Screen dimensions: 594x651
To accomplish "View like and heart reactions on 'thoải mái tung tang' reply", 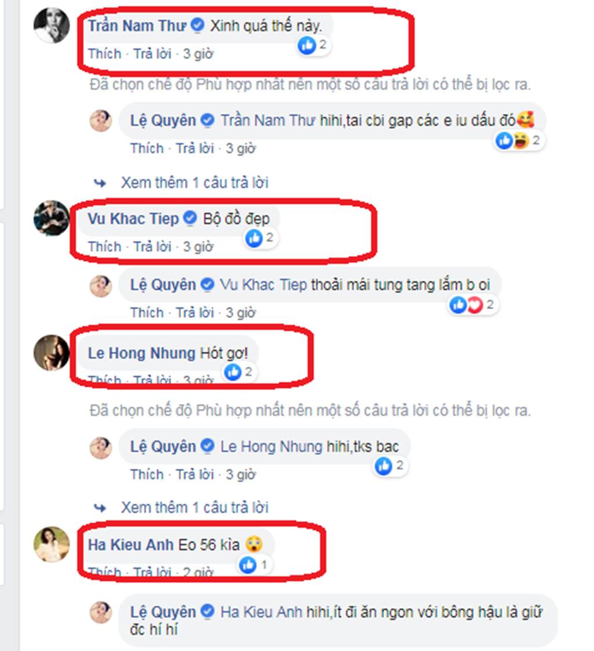I will coord(472,305).
